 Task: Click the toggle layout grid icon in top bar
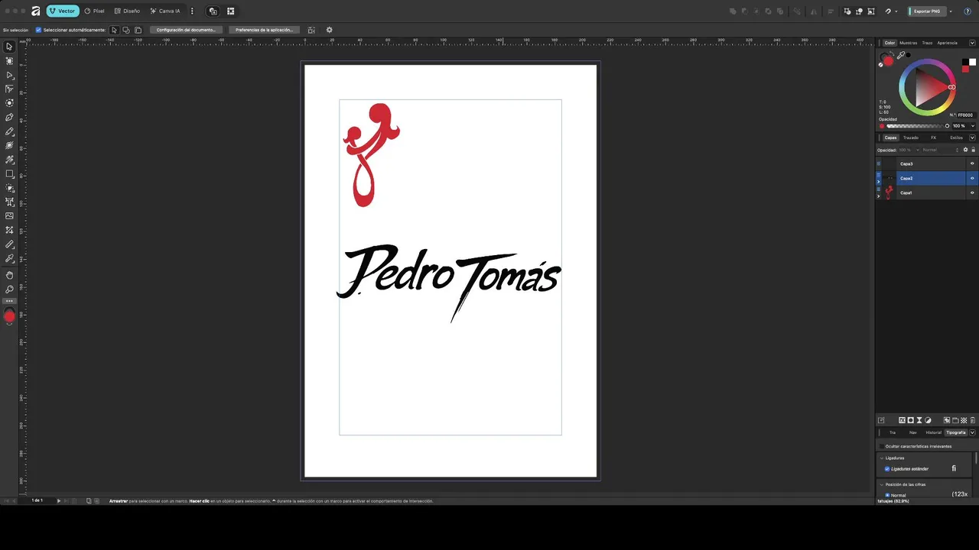point(230,11)
